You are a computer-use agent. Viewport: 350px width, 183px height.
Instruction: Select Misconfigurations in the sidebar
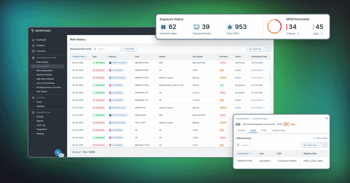point(44,70)
